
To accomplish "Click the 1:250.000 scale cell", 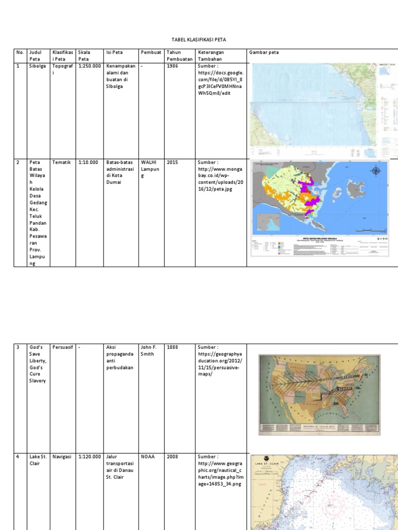I will [90, 66].
